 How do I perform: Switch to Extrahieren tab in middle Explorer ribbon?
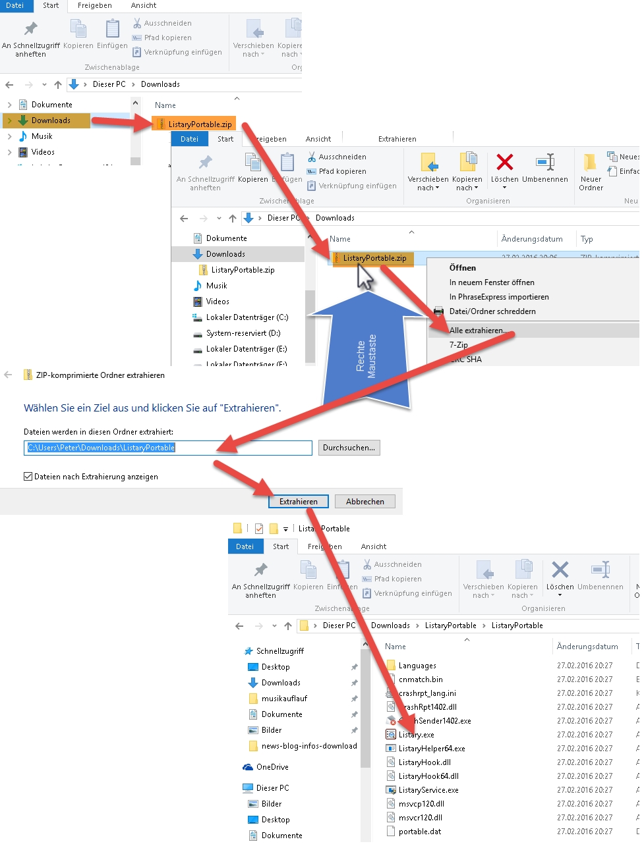pos(397,139)
